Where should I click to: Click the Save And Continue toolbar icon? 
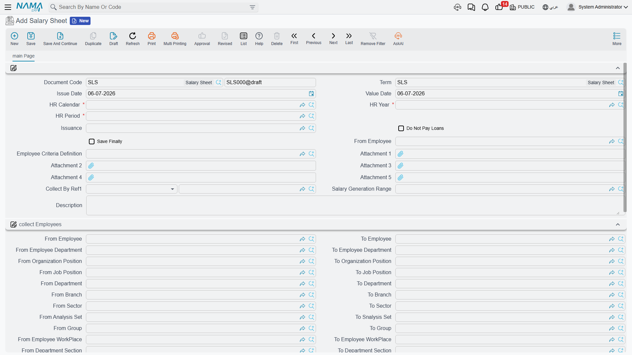[60, 36]
